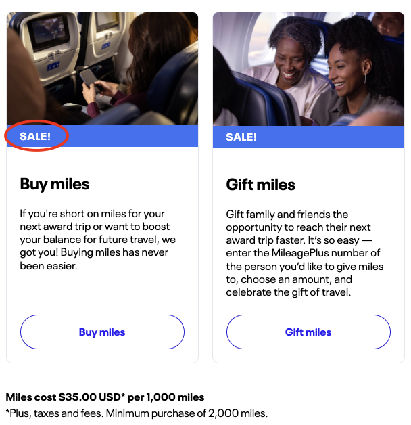Click the blue sale banner strip on Buy miles
The width and height of the screenshot is (411, 425).
(x=102, y=136)
